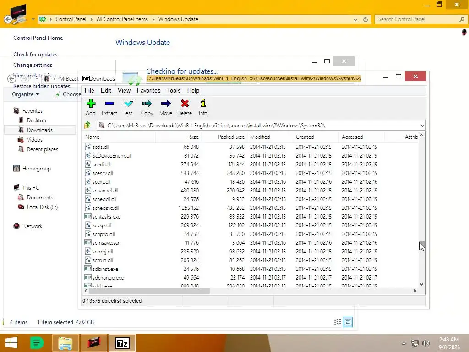Click the Control Panel search magnifier icon

pyautogui.click(x=462, y=19)
